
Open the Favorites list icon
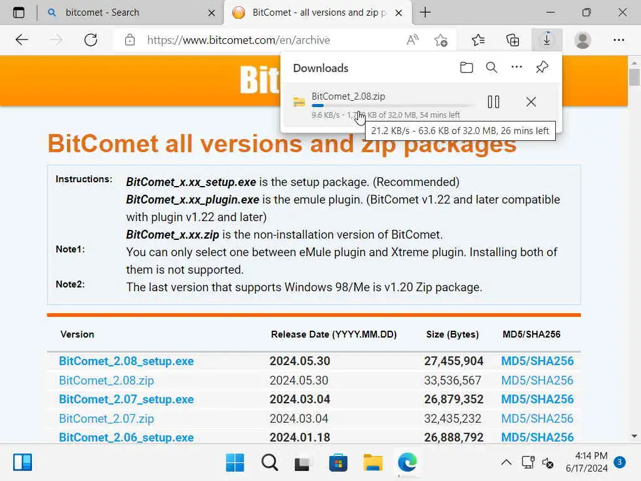[x=478, y=40]
